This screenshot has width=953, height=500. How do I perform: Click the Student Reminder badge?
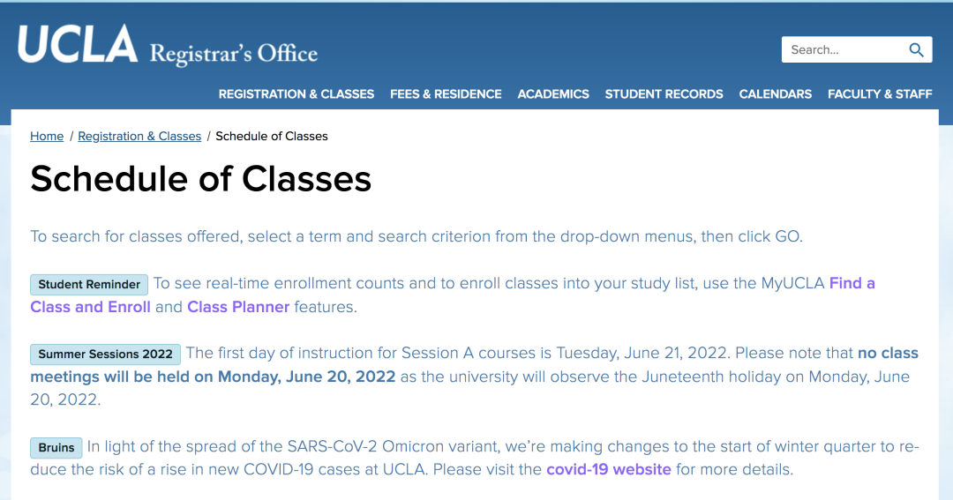89,285
